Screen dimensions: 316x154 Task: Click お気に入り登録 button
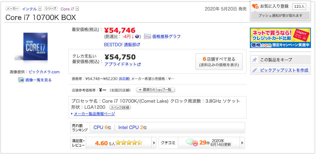click(x=274, y=6)
